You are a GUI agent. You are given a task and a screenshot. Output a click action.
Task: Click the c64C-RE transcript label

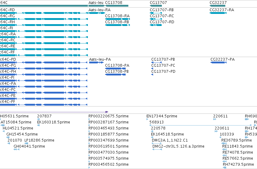click(8, 46)
